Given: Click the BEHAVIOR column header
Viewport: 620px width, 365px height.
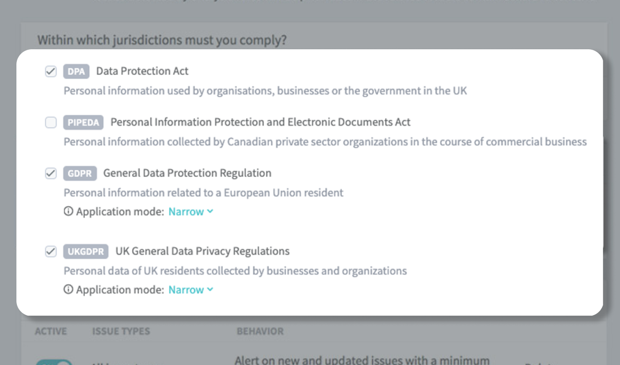Looking at the screenshot, I should coord(260,331).
